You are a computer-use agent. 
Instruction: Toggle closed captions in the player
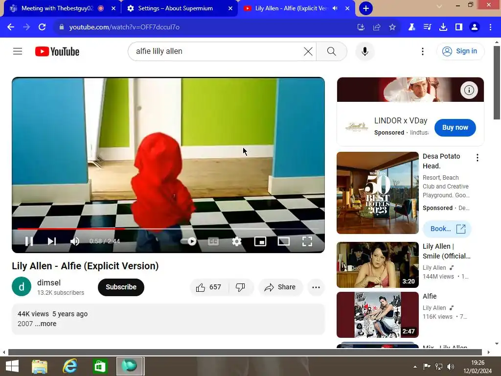tap(213, 241)
